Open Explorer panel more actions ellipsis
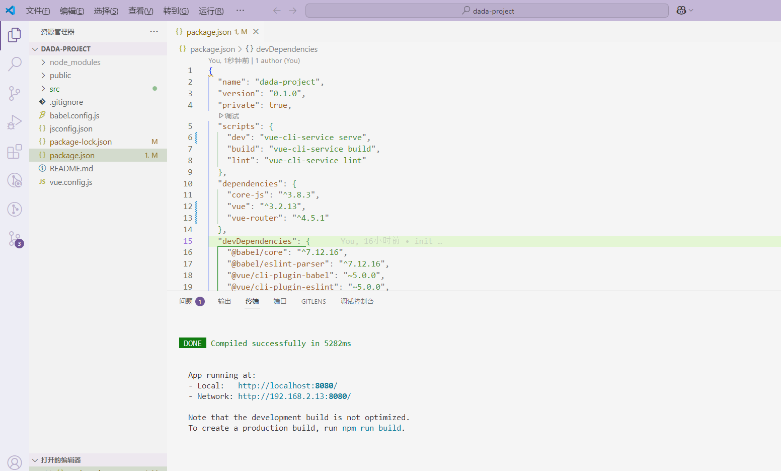Screen dimensions: 781x471 pos(154,32)
